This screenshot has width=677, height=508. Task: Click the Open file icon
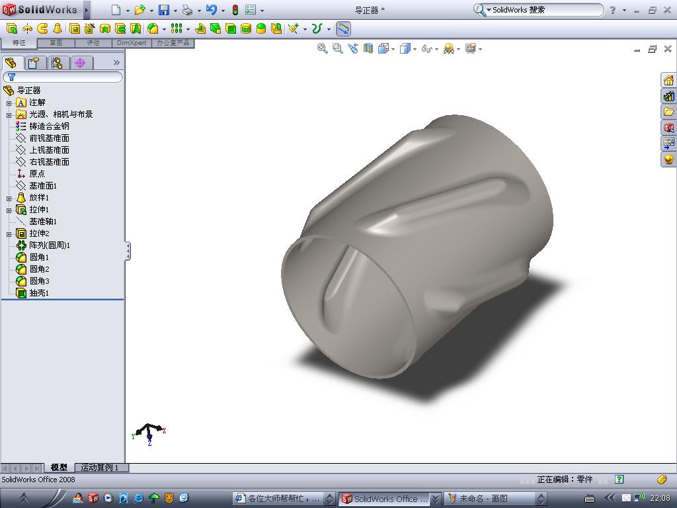[139, 10]
